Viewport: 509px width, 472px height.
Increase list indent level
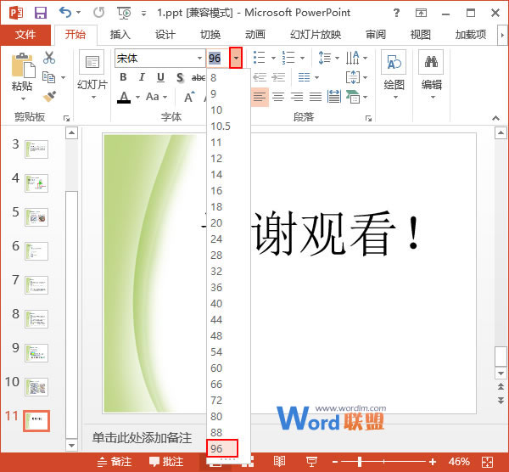[278, 77]
